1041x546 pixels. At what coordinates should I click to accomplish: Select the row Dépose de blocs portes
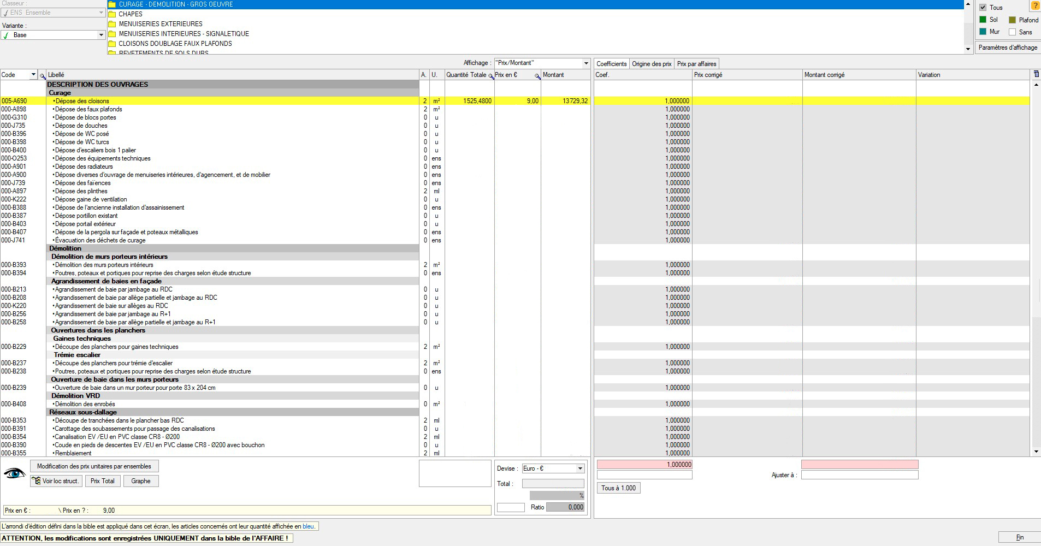[295, 117]
